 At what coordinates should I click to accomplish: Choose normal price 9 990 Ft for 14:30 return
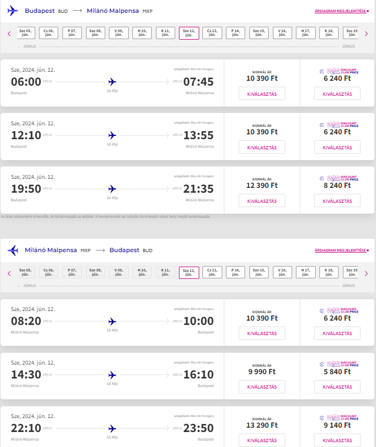(262, 387)
